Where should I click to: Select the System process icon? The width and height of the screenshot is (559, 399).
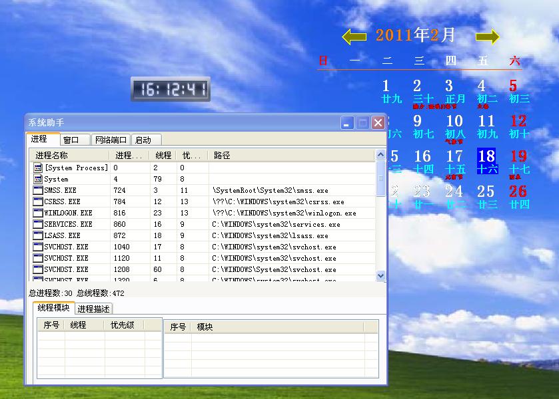pyautogui.click(x=38, y=179)
